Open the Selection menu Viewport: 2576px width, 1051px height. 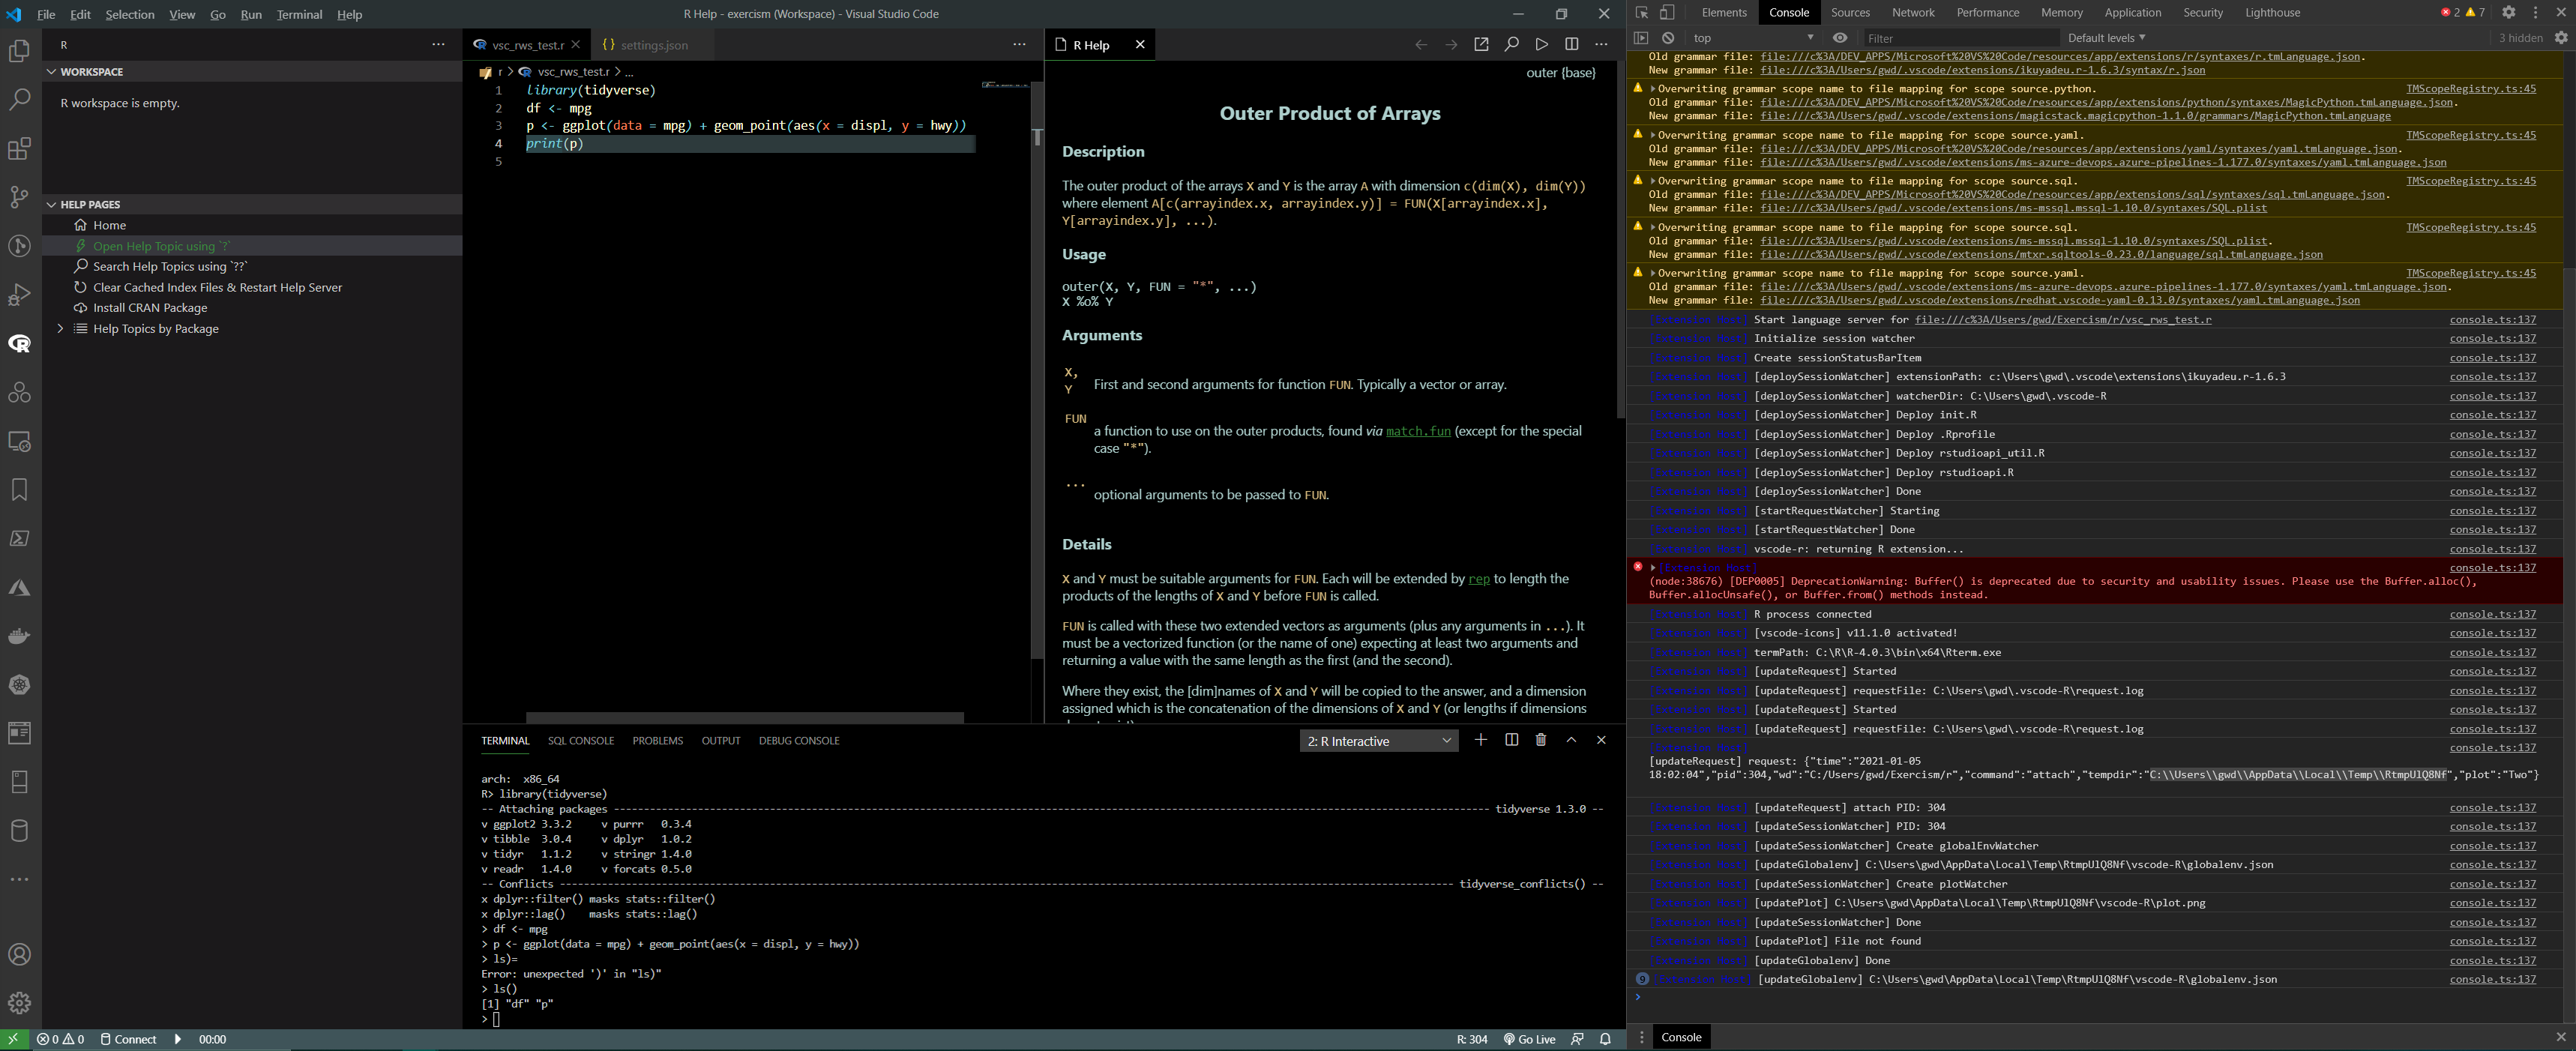130,14
